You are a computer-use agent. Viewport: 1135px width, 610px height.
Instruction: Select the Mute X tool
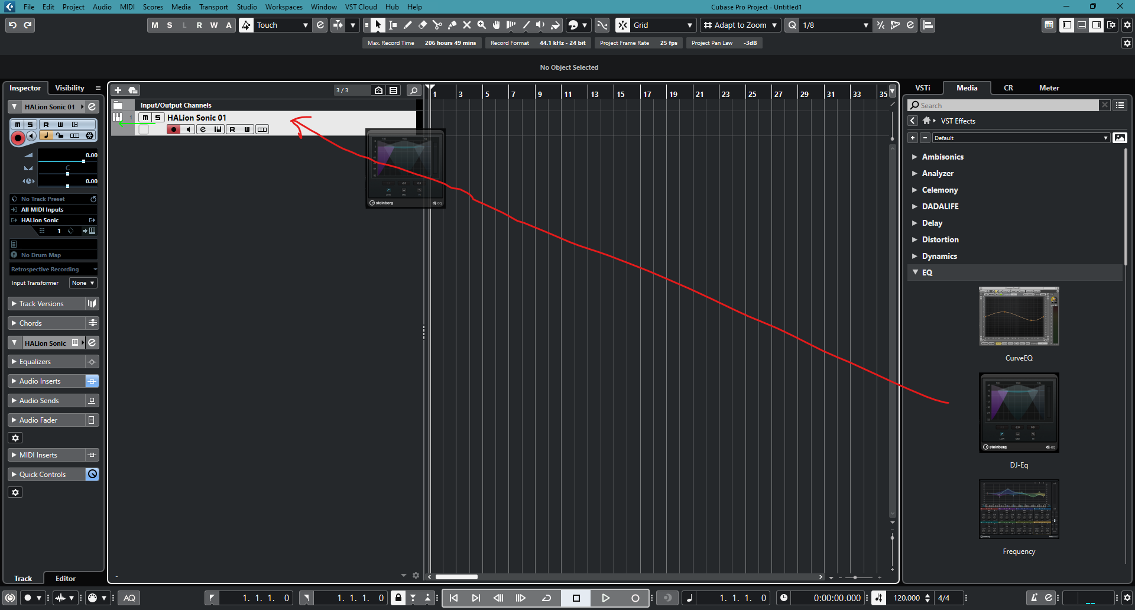point(467,25)
